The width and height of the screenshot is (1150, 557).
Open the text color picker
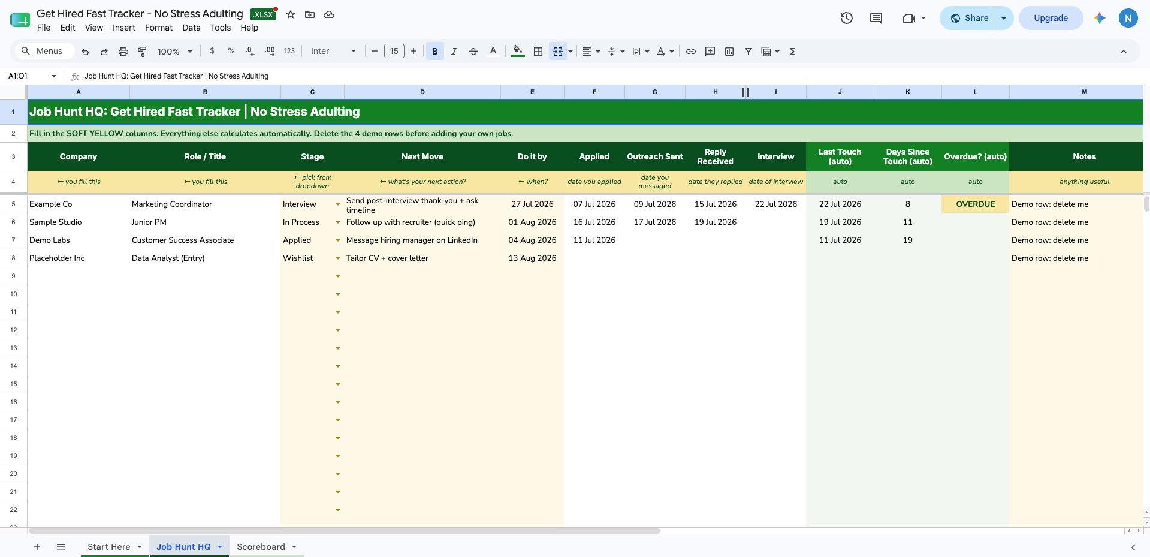pyautogui.click(x=493, y=52)
